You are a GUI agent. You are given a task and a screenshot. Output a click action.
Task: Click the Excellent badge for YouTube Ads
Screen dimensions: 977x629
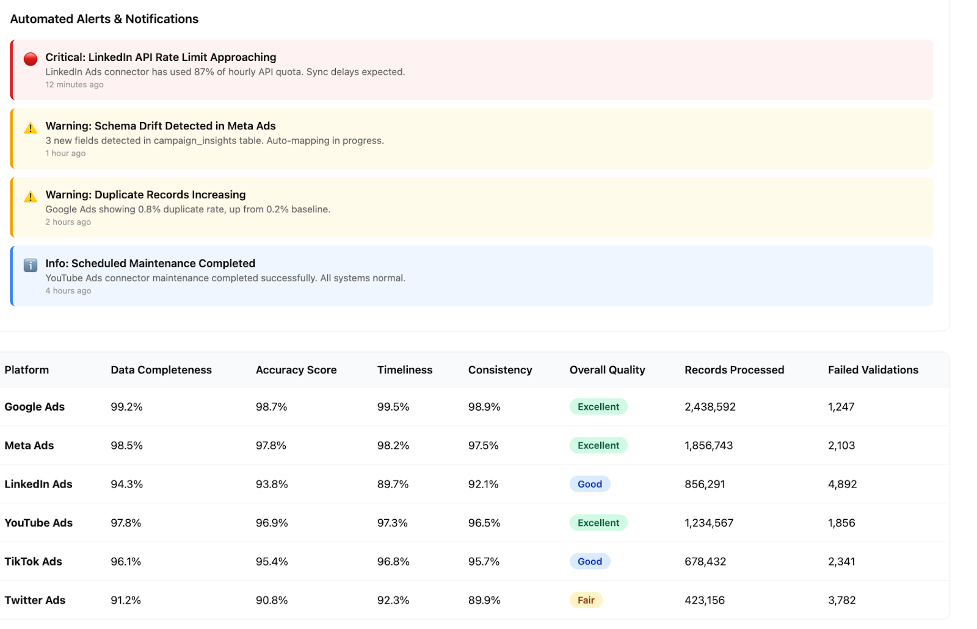pyautogui.click(x=598, y=522)
